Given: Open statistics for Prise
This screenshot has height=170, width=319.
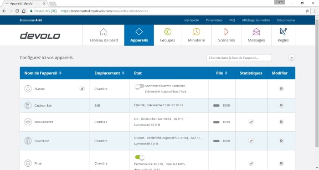Looking at the screenshot, I should tap(251, 163).
